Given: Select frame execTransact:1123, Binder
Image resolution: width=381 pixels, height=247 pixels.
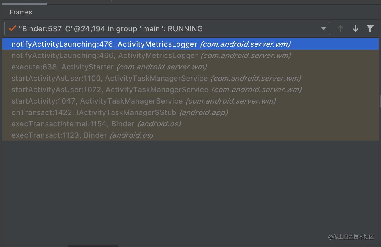Looking at the screenshot, I should coord(190,135).
